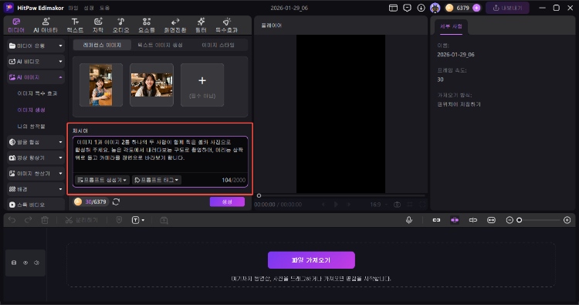The image size is (579, 305).
Task: Click the redo arrow in timeline toolbar
Action: click(x=28, y=220)
